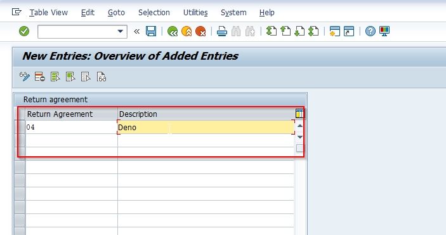Click the green checkmark Enter icon
The width and height of the screenshot is (446, 235).
24,31
